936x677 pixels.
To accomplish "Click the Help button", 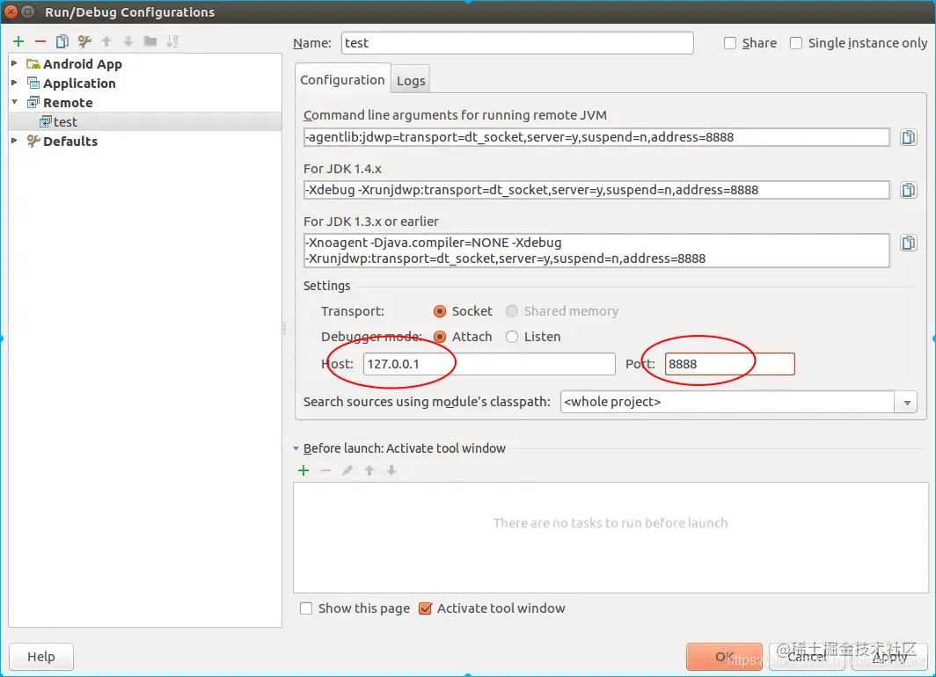I will [41, 657].
